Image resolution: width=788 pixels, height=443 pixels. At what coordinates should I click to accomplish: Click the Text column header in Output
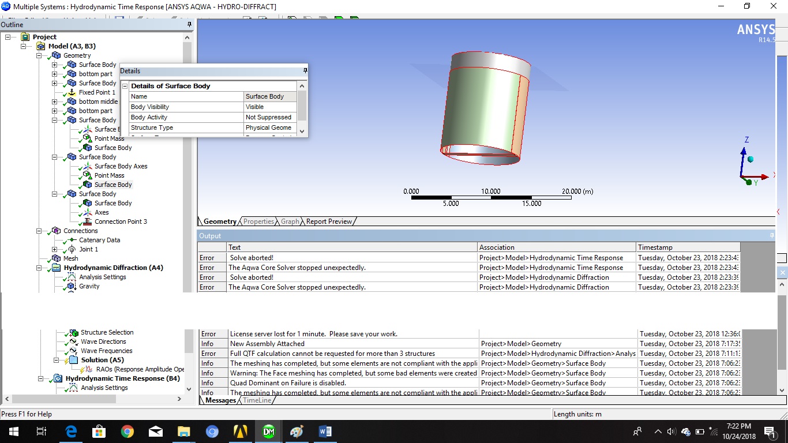click(352, 247)
